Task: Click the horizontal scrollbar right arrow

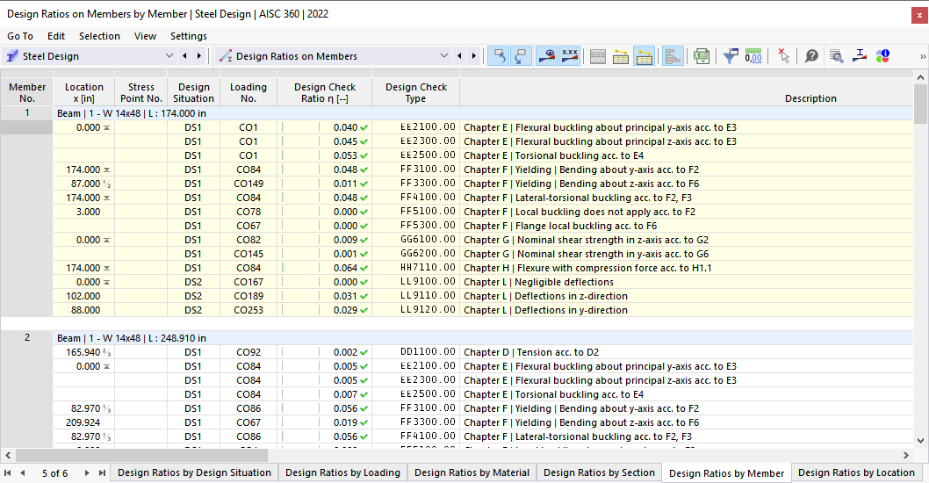Action: pos(906,455)
